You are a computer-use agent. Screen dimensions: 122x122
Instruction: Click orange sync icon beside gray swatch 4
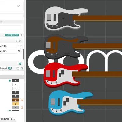(x=22, y=107)
